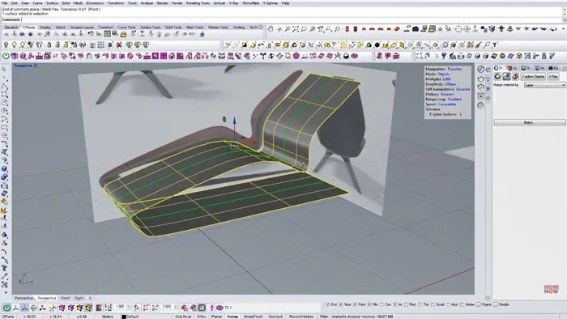Select the Pan hand view tool
Viewport: 567px width, 319px height.
click(271, 29)
